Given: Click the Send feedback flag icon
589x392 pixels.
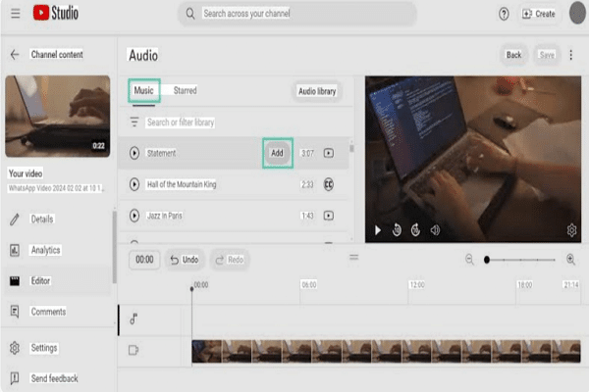Looking at the screenshot, I should [x=15, y=378].
